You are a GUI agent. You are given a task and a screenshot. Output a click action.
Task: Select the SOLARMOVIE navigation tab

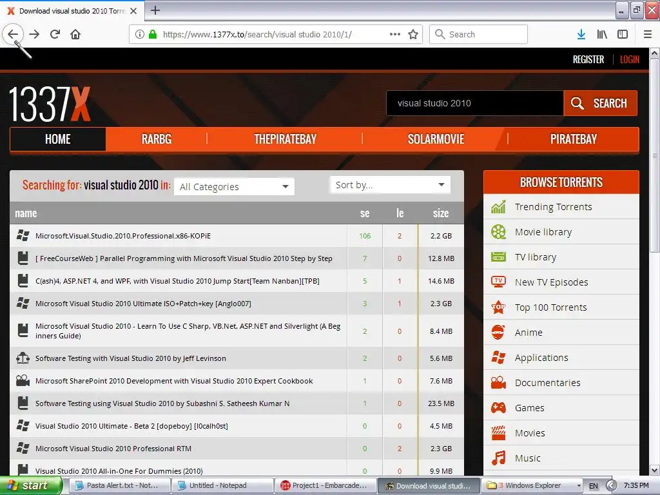point(436,139)
